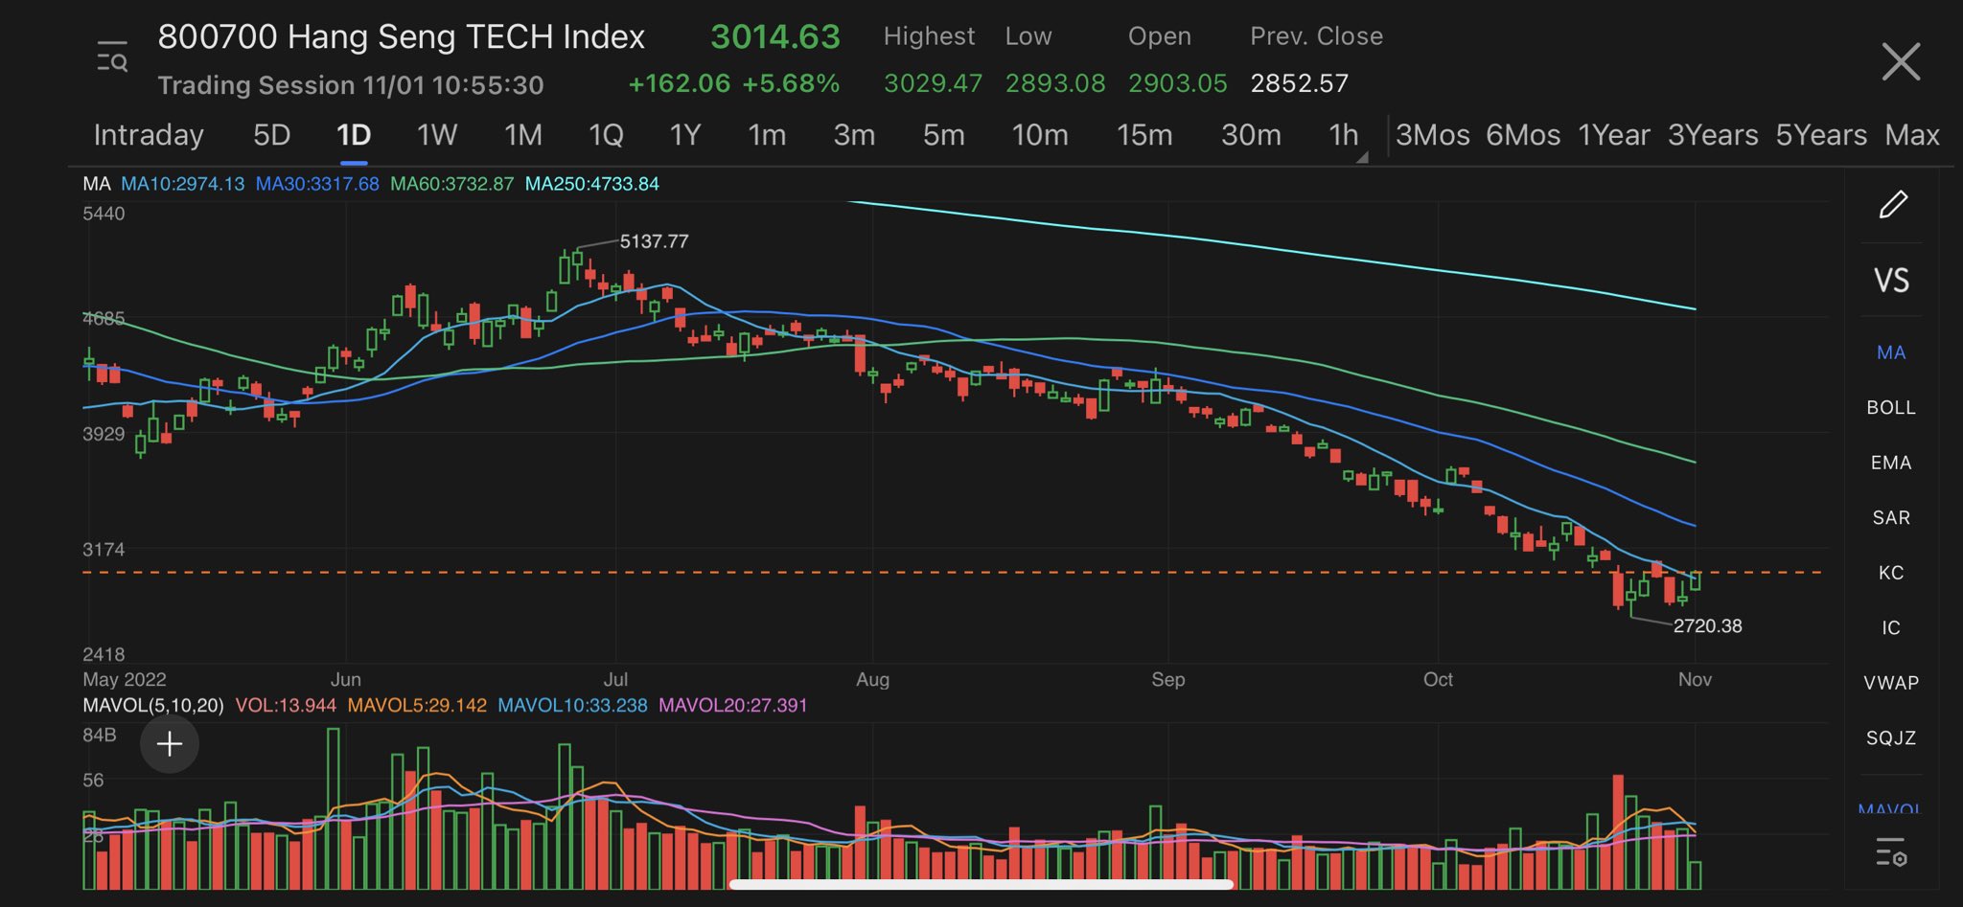Enable the BOLL indicator

coord(1889,407)
